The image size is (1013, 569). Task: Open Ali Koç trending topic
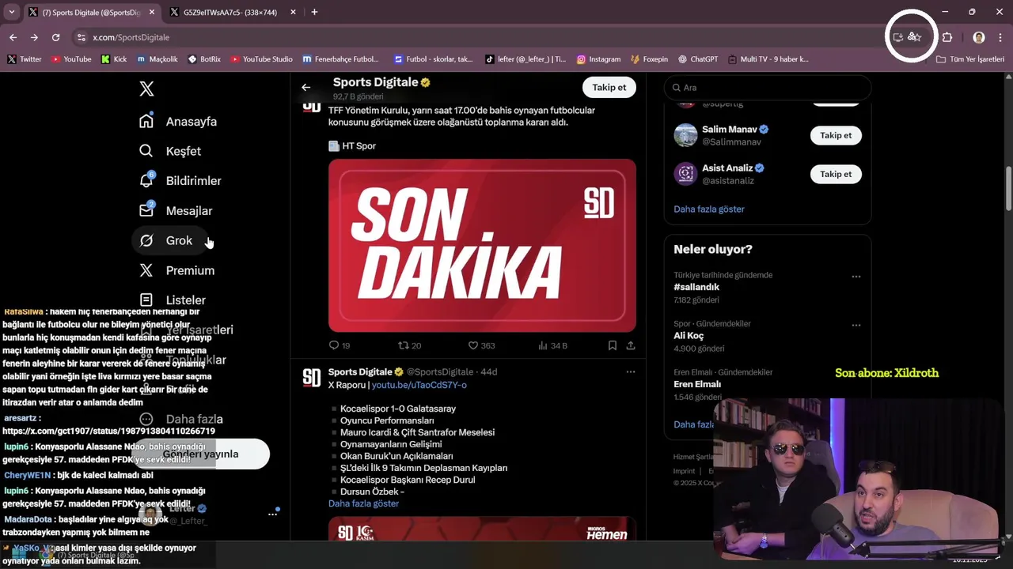(689, 336)
